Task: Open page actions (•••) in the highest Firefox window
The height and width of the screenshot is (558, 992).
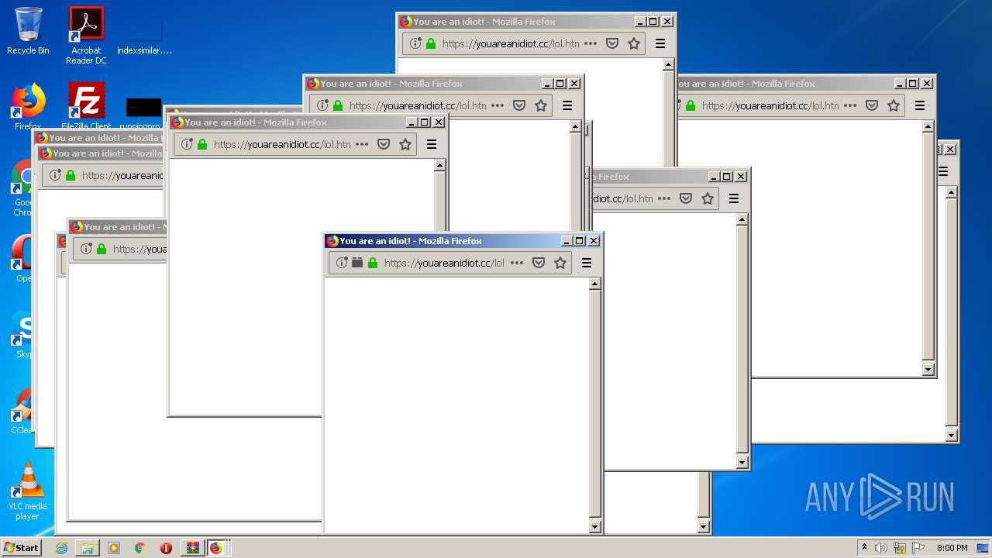Action: [591, 43]
